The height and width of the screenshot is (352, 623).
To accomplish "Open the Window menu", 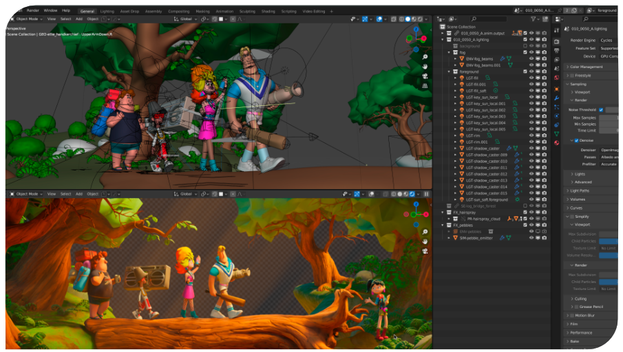I will coord(50,11).
